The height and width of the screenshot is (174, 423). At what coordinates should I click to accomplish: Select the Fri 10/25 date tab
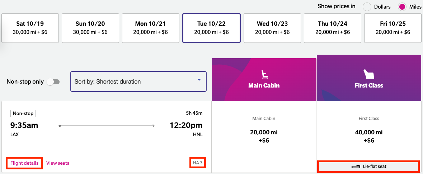(x=393, y=28)
